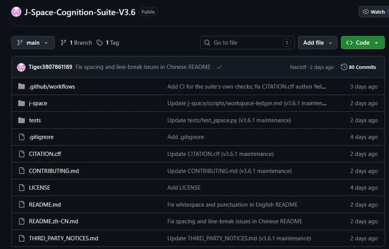The width and height of the screenshot is (389, 249).
Task: Open the J-Space-Cognition-Suite-V3.6 repository title
Action: [80, 12]
